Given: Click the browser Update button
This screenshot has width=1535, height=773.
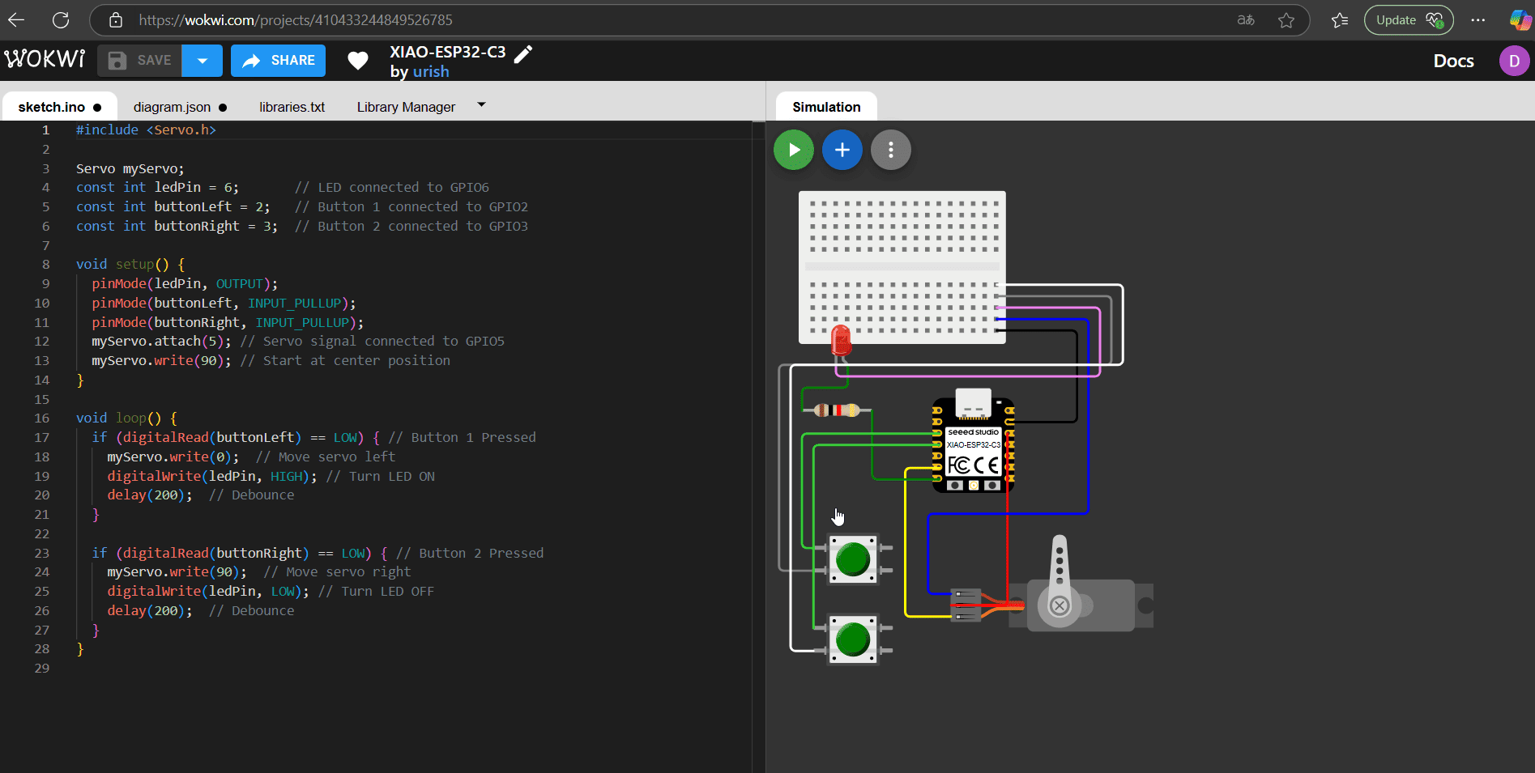Looking at the screenshot, I should click(1409, 20).
